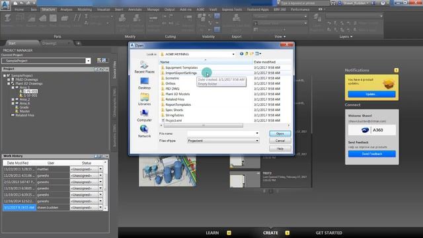Screen dimensions: 423x238
Task: Expand the Area_6 tree node
Action: [13, 103]
